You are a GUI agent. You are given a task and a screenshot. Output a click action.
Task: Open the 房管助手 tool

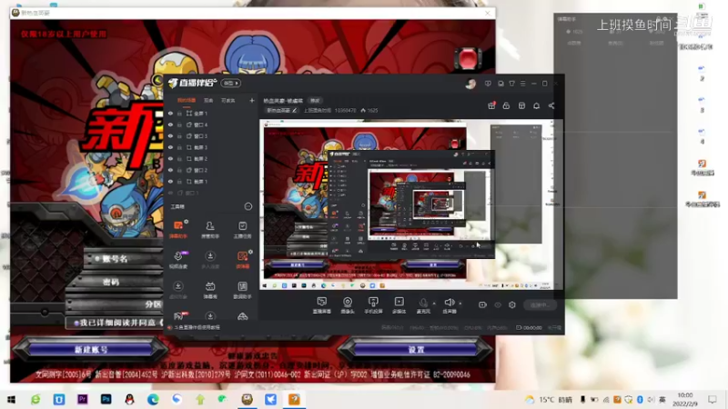click(210, 229)
